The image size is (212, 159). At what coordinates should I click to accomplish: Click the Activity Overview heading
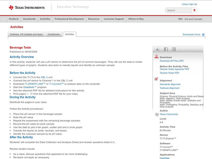click(22, 57)
